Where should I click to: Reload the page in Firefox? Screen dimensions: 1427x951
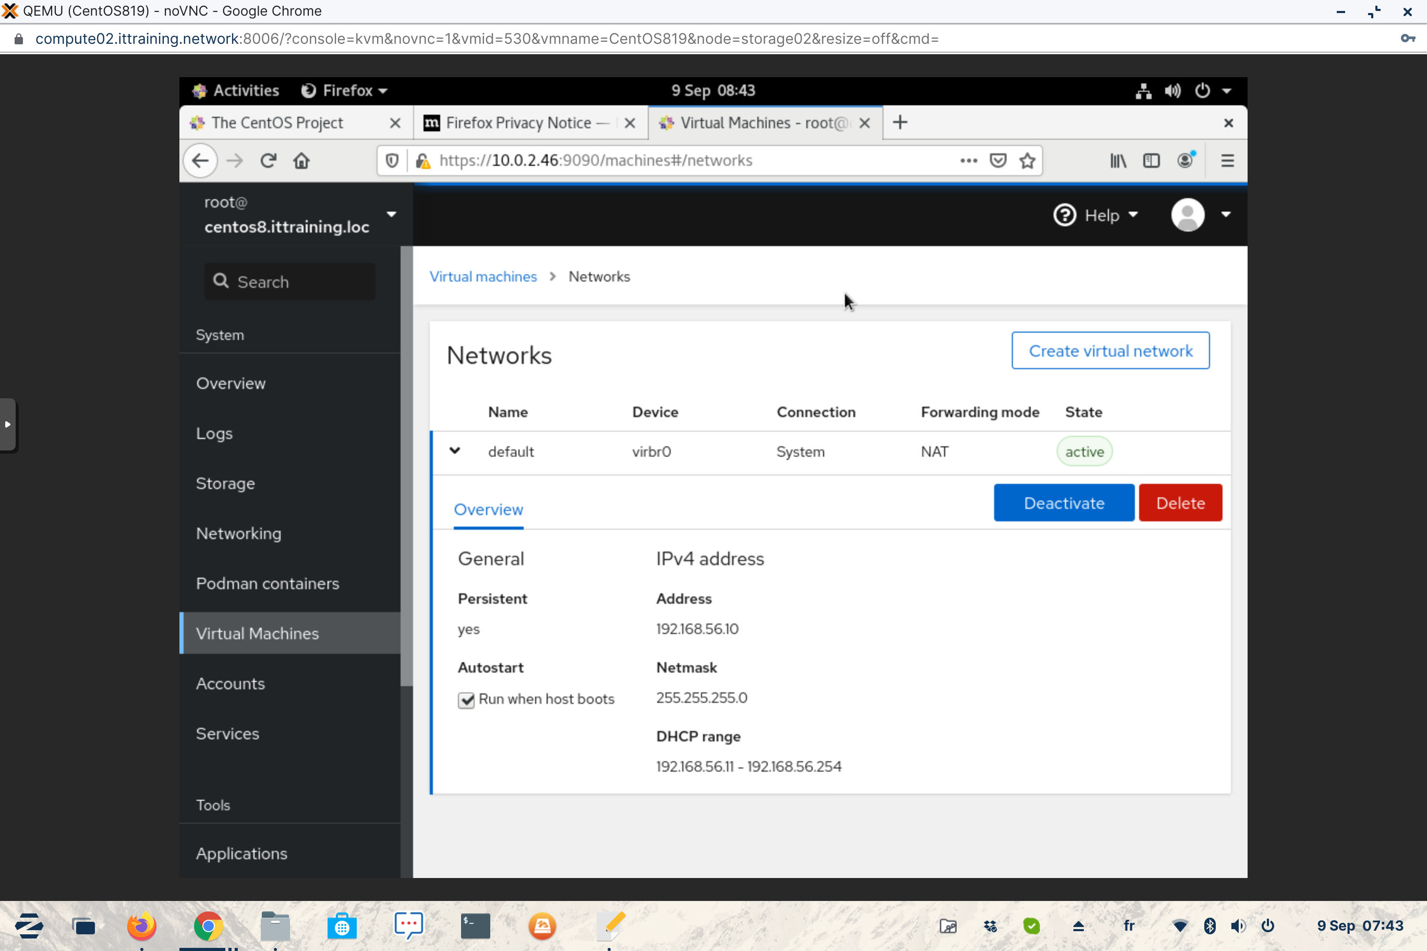tap(268, 161)
